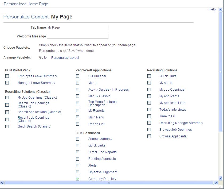Viewport: 224px width, 189px height.
Task: Enable the Recruiting Manager Summary pagelet
Action: (149, 123)
